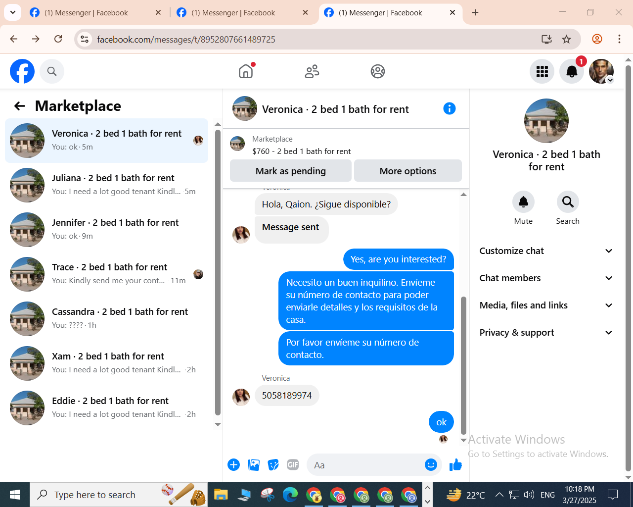Choose a GIF
This screenshot has width=633, height=507.
coord(293,465)
